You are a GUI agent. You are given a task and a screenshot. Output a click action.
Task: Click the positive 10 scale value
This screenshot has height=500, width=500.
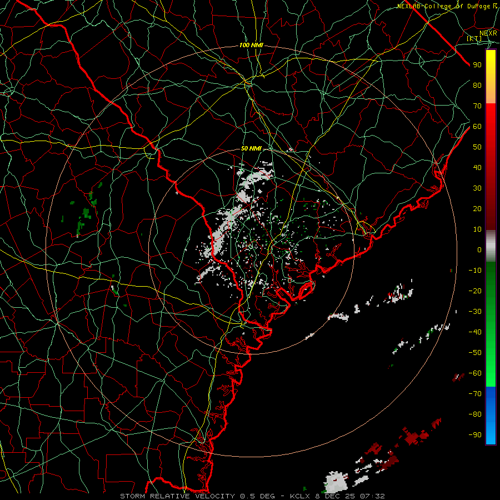click(x=477, y=229)
